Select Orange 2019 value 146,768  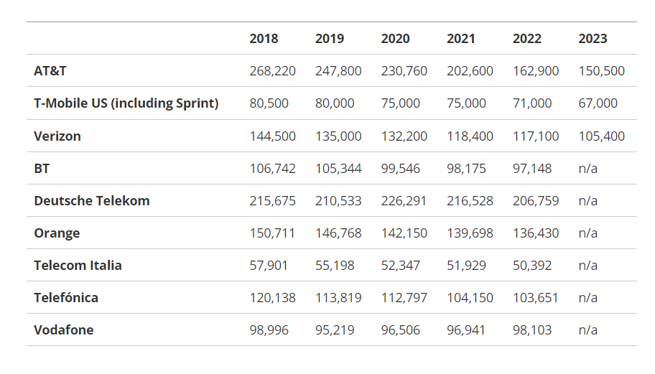(x=338, y=233)
